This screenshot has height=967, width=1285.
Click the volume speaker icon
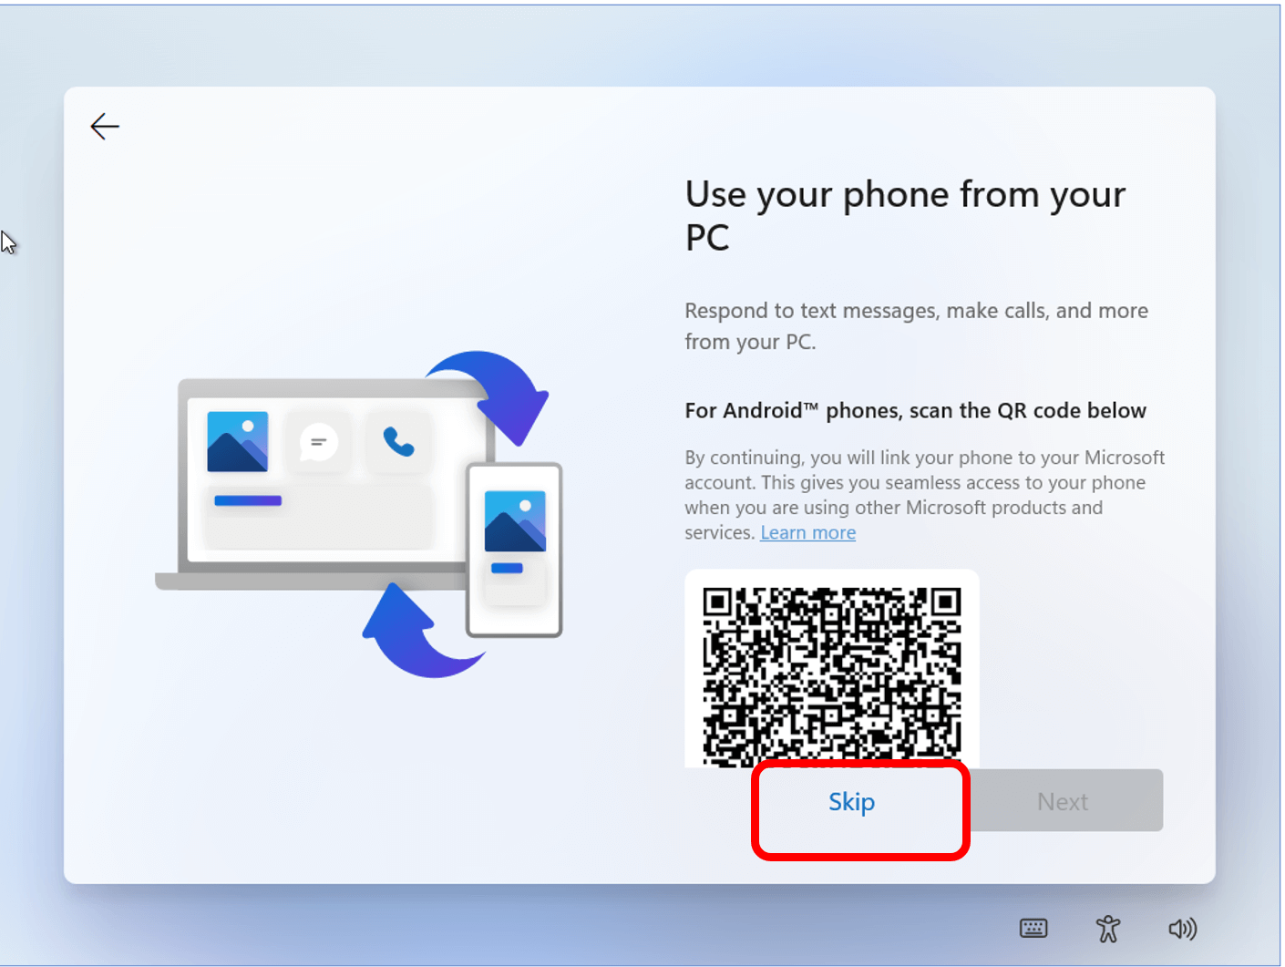point(1183,929)
